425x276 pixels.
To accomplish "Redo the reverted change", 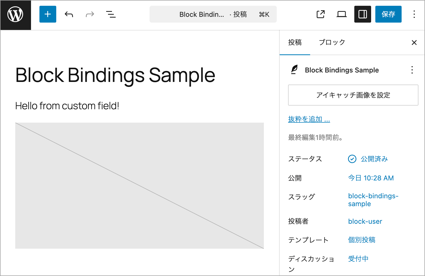I will click(x=90, y=14).
